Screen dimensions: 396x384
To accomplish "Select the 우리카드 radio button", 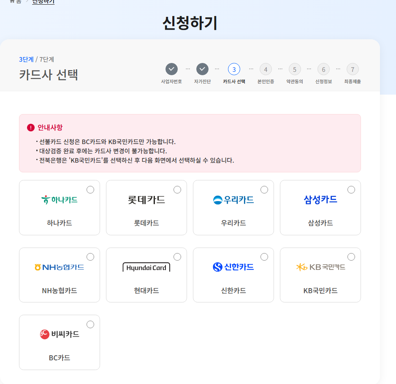I will 264,190.
